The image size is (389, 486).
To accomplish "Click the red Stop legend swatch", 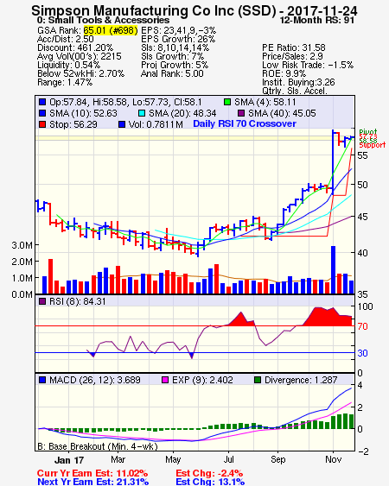I will pyautogui.click(x=42, y=124).
